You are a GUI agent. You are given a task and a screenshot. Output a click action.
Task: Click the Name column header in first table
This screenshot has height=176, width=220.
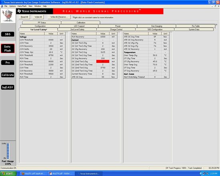tap(32, 34)
